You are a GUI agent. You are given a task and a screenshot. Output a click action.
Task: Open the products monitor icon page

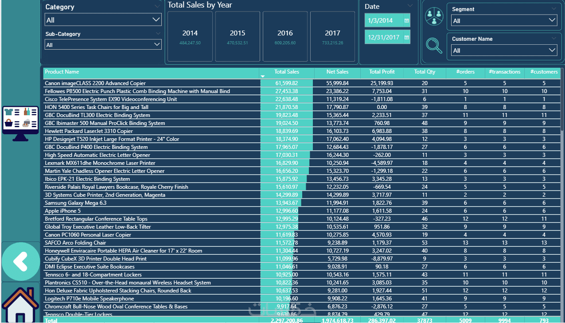point(20,124)
